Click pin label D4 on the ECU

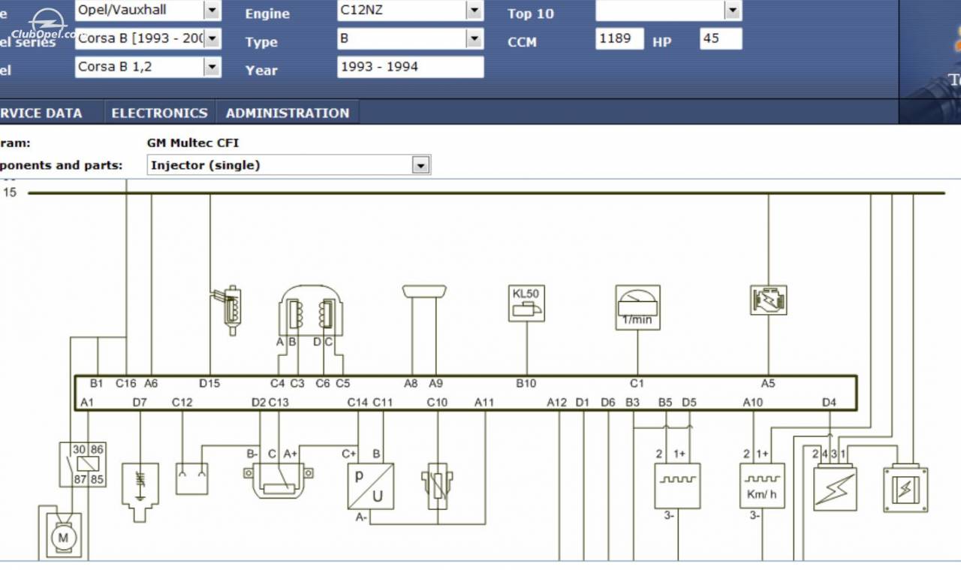[x=829, y=403]
